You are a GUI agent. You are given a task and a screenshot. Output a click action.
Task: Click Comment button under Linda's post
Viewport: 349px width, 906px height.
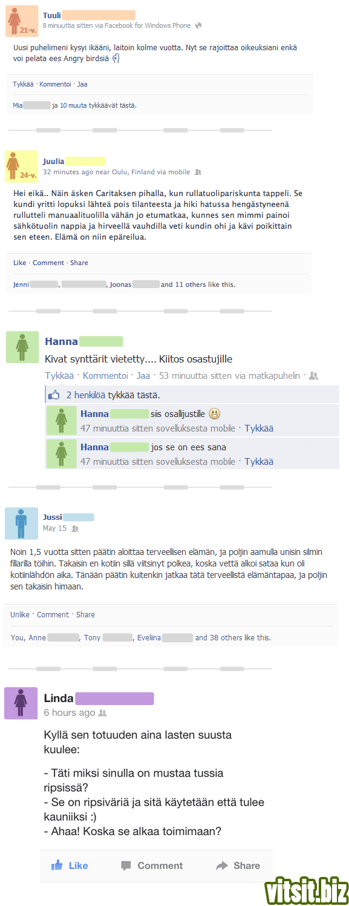[x=151, y=865]
